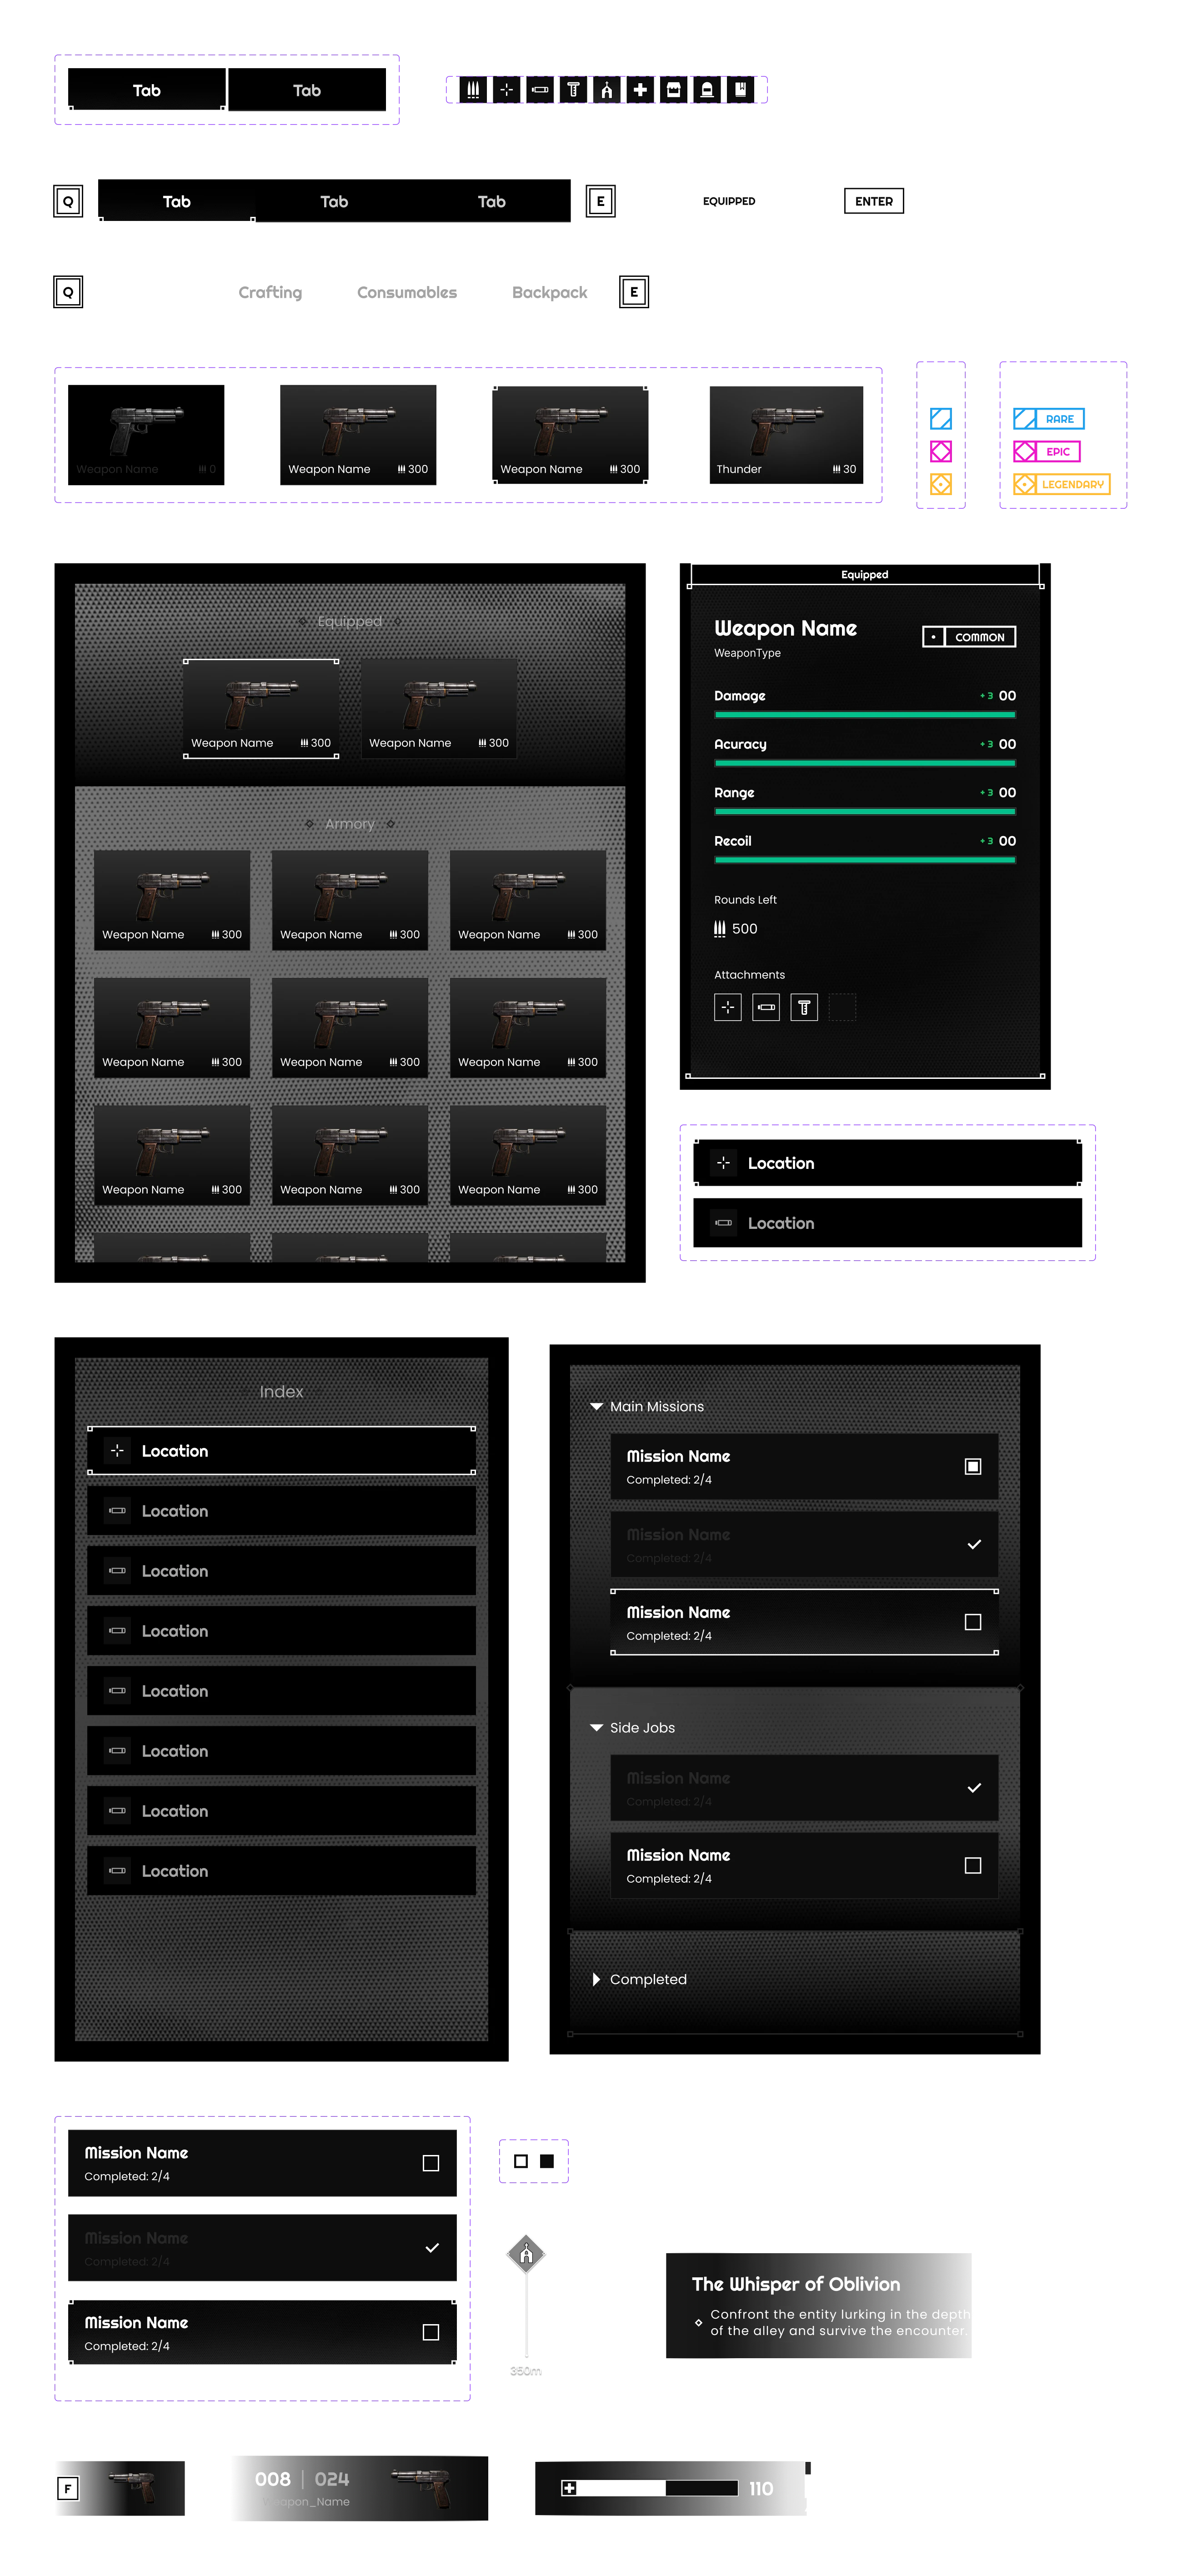Click the shop storefront icon
1182x2576 pixels.
[x=674, y=90]
